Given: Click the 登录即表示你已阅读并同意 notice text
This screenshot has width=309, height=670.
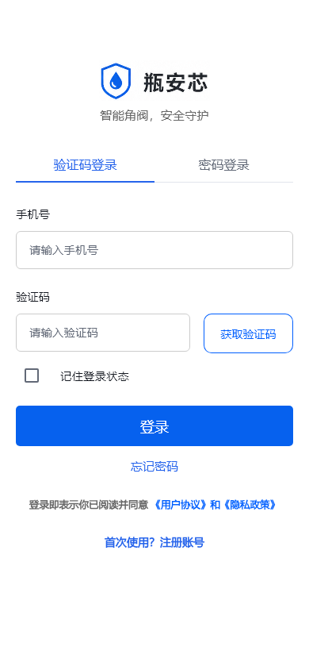Looking at the screenshot, I should click(x=89, y=505).
